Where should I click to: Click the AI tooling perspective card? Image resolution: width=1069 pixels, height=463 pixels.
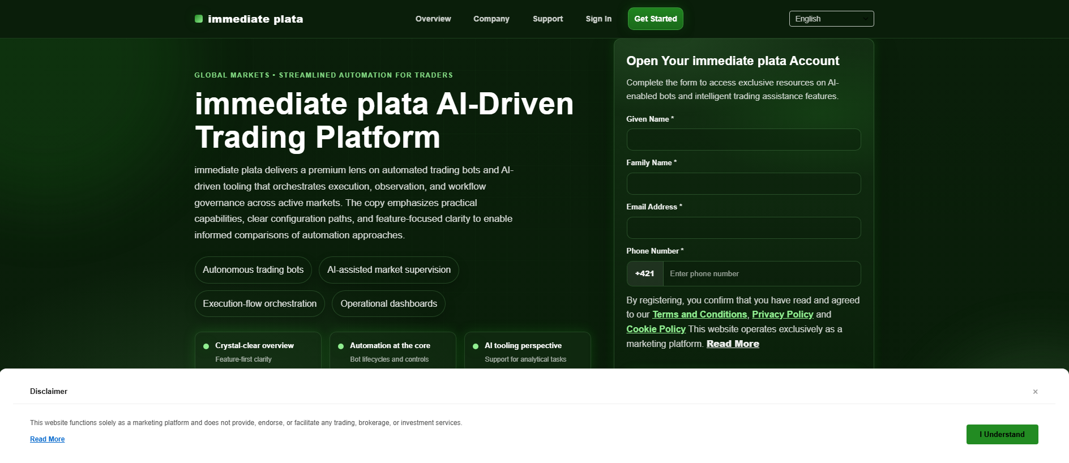pos(528,351)
